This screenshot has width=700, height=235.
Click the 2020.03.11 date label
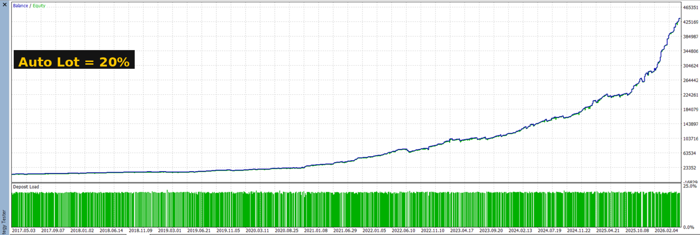[x=258, y=230]
